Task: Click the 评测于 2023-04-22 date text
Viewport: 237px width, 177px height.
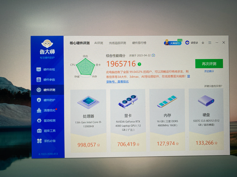Action: point(140,55)
